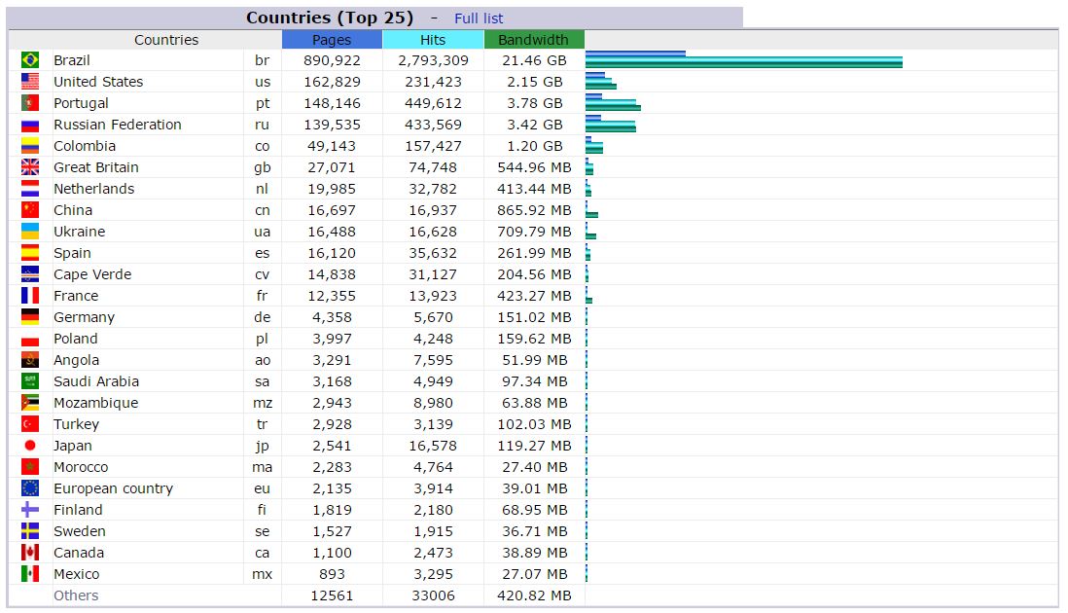Click the Countries (Top 25) title
The width and height of the screenshot is (1068, 613).
tap(330, 18)
